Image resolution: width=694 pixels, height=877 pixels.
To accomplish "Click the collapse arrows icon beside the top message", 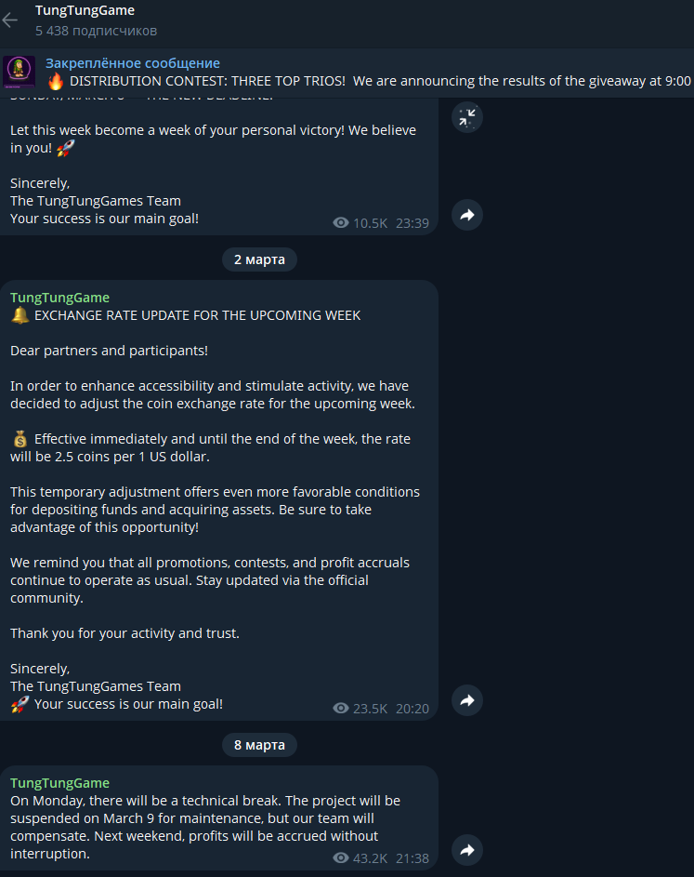I will click(466, 117).
